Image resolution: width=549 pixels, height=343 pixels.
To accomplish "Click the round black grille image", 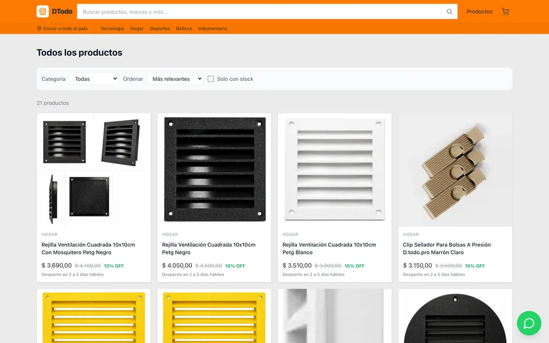I will [455, 316].
